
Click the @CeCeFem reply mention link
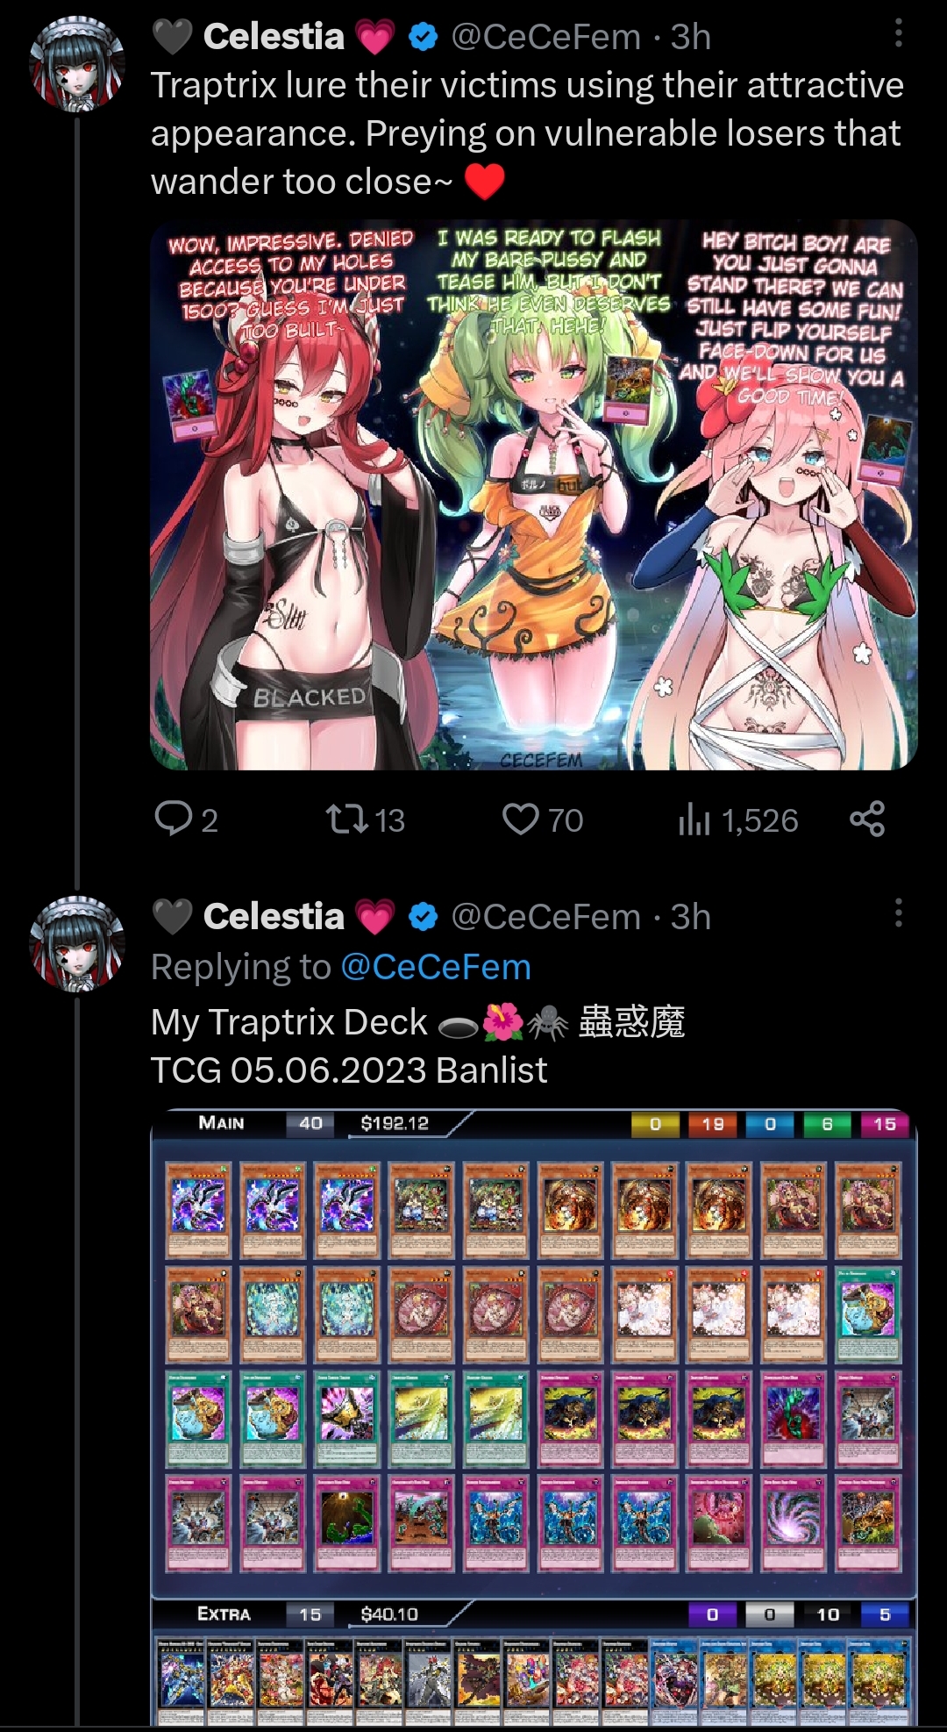[x=436, y=967]
